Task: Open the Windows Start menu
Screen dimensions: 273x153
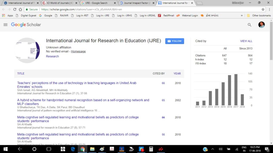Action: click(x=6, y=149)
